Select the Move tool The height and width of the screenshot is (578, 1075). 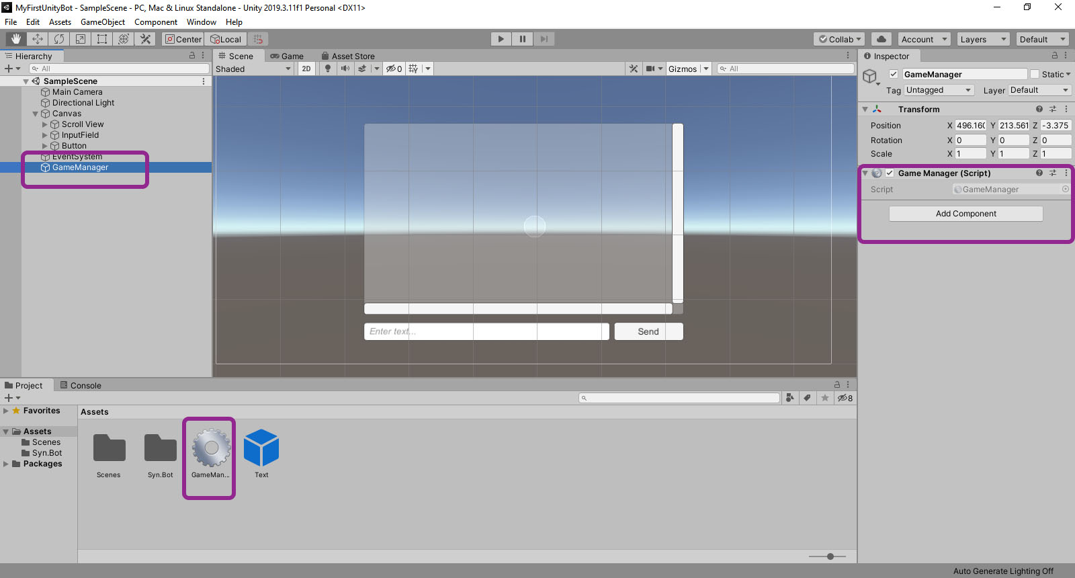tap(38, 39)
